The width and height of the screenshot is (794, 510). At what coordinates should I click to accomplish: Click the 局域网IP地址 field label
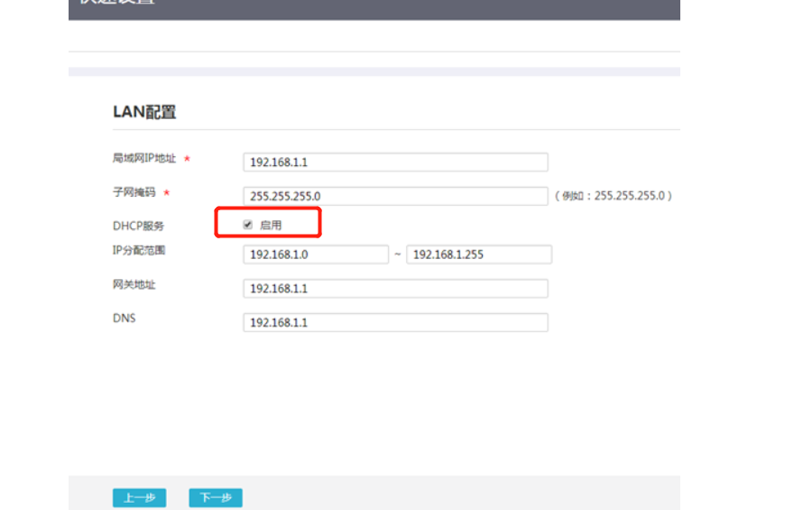pyautogui.click(x=144, y=159)
